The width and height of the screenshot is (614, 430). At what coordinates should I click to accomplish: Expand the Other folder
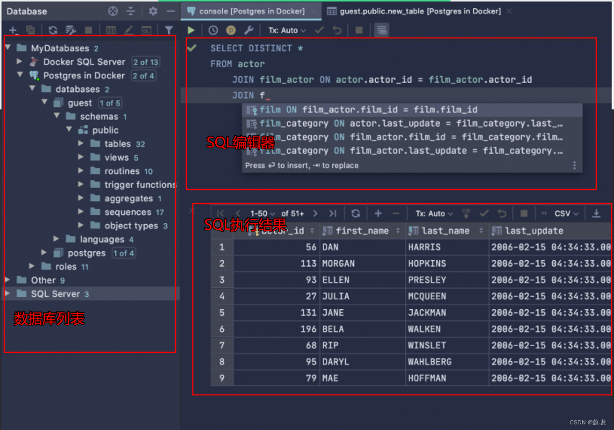click(7, 280)
